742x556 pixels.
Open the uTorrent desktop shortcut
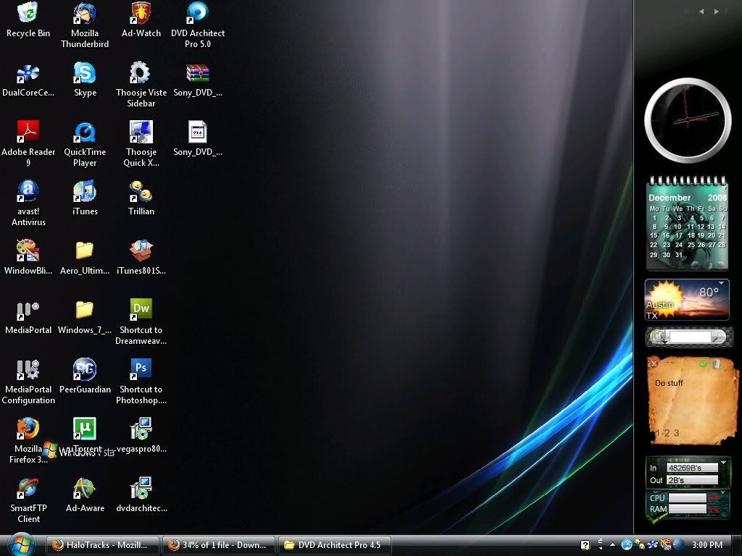point(85,435)
